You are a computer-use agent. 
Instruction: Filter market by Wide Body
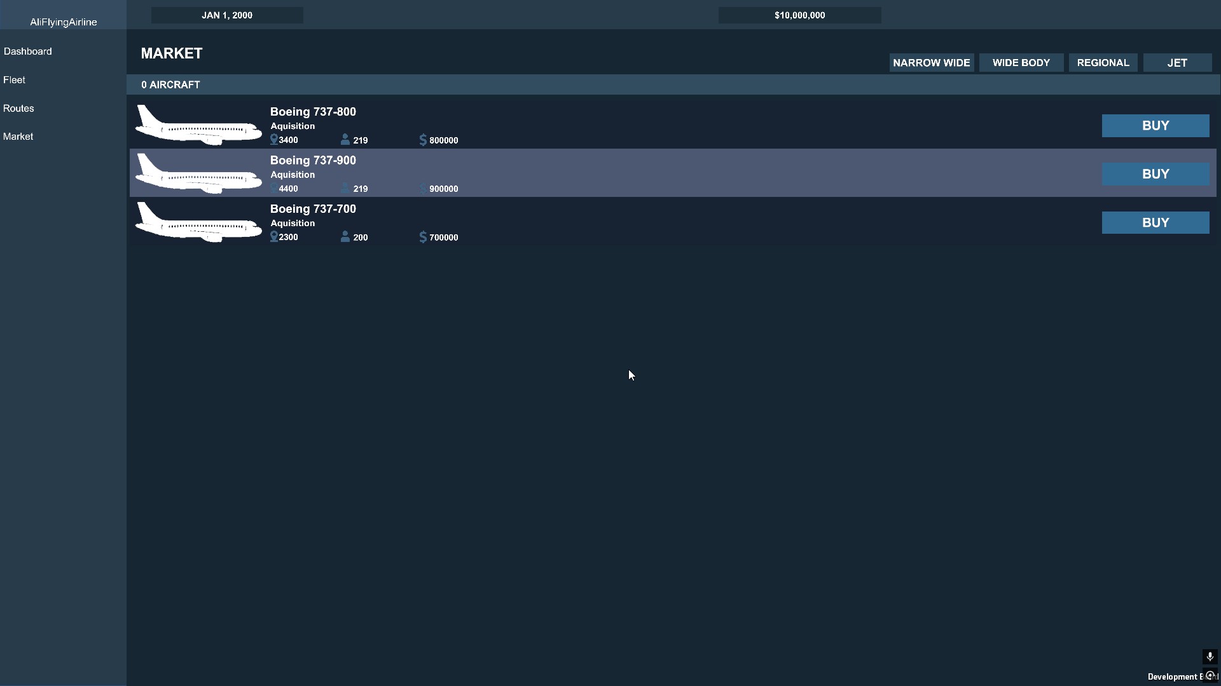1021,63
